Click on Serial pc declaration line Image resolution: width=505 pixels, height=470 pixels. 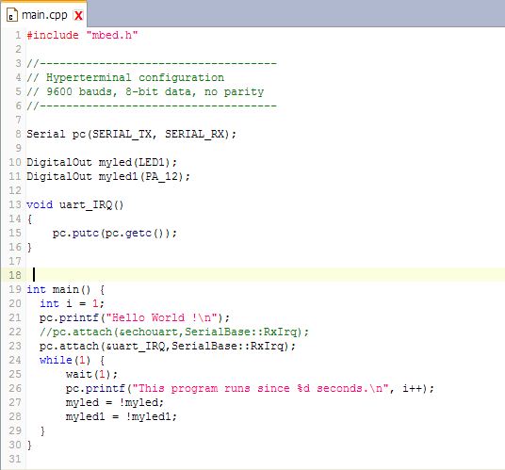point(131,134)
